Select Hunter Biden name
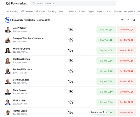 [x=20, y=111]
